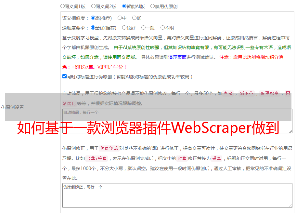
Task: Select the 同义词2版 radio option
Action: (93, 6)
